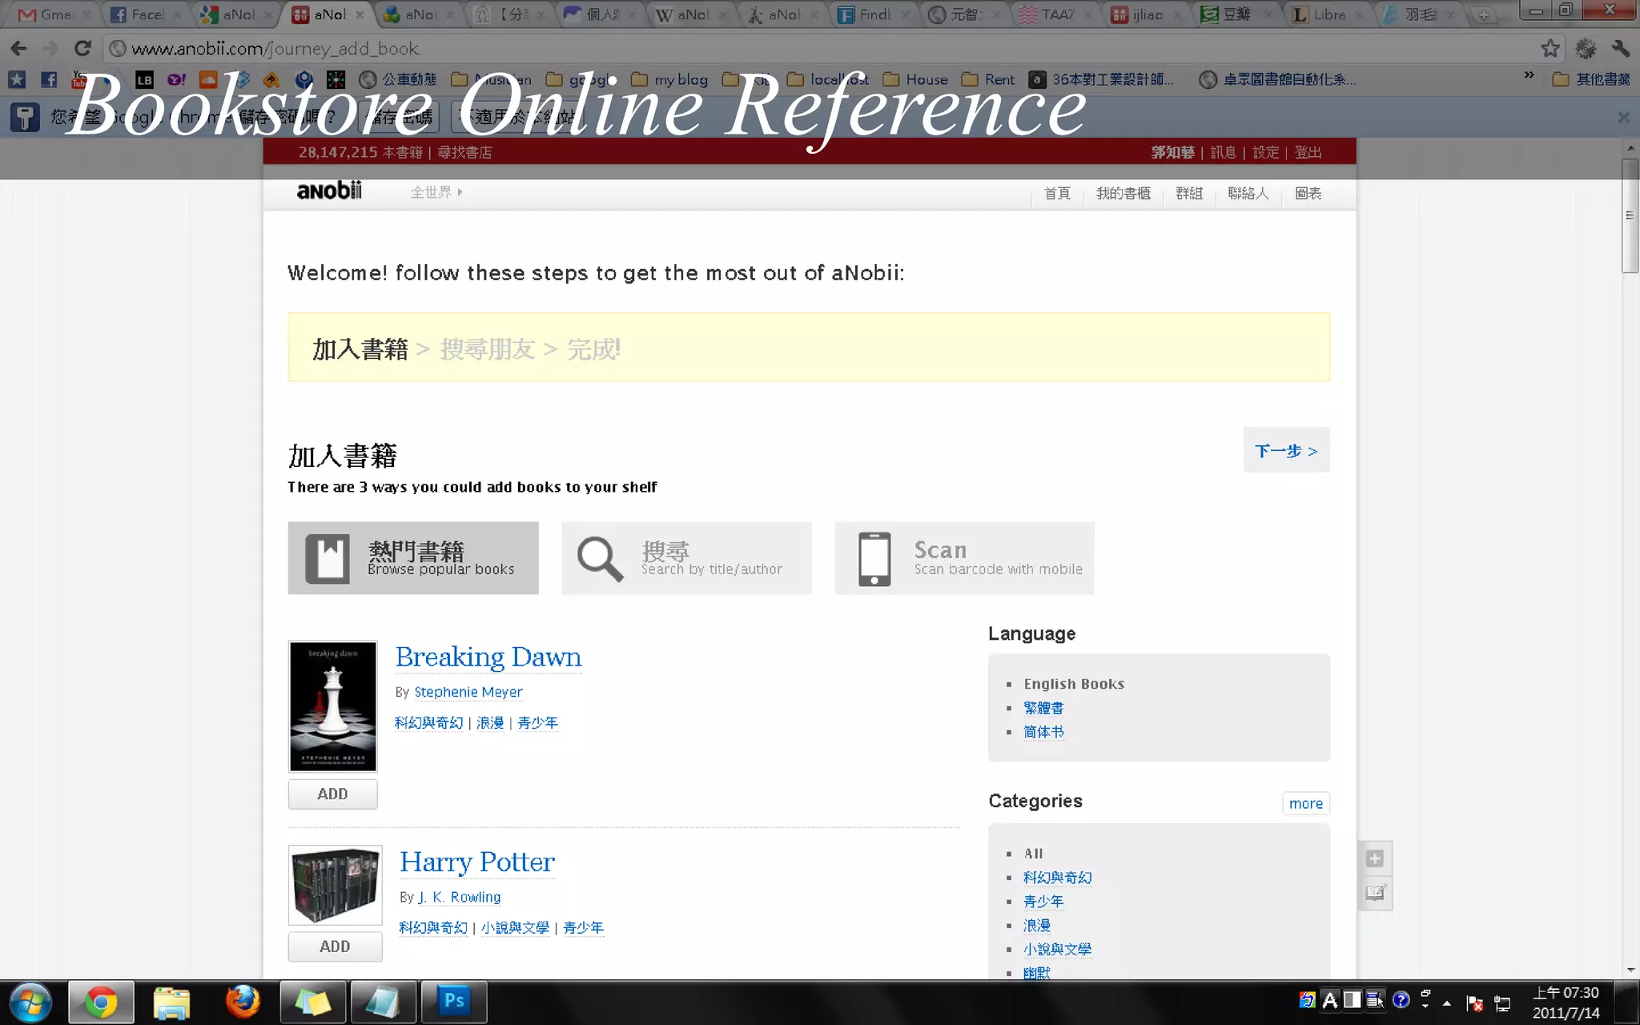Click the magnifier icon of 搜尋 option

(600, 558)
